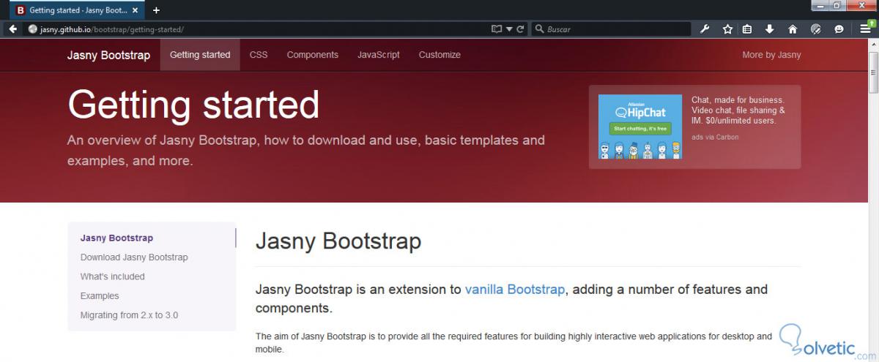
Task: Open a new tab with the plus button
Action: [156, 10]
